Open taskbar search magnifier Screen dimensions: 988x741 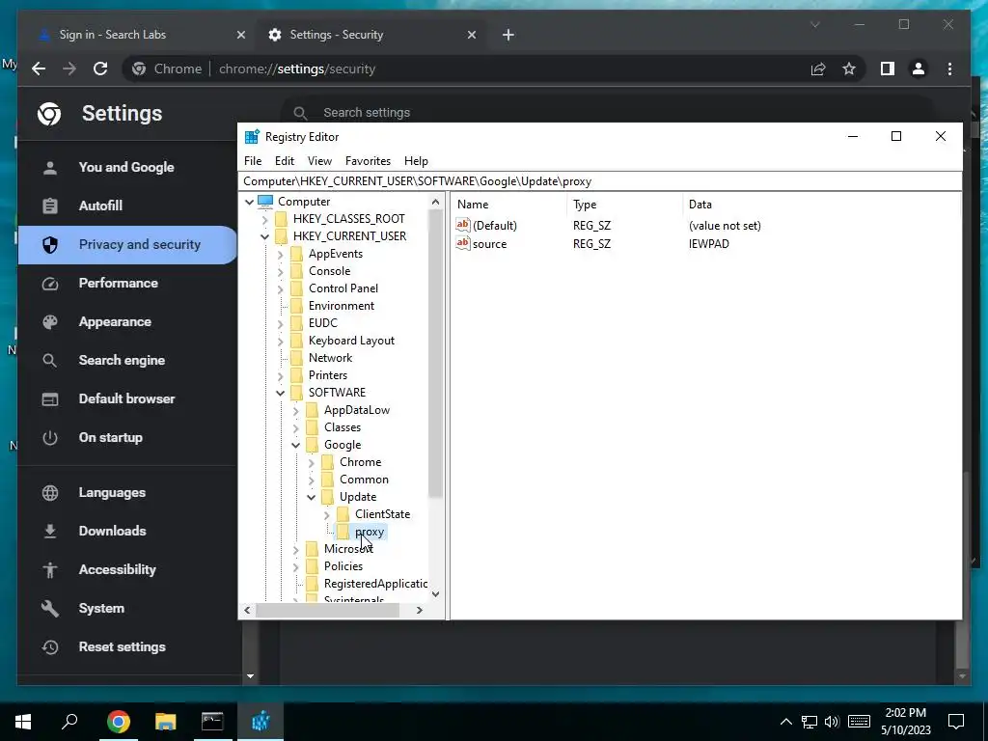69,721
